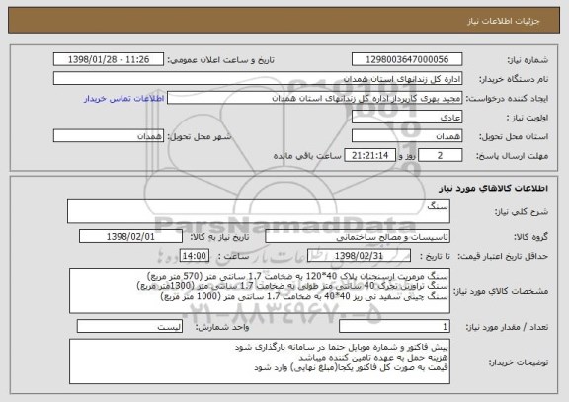Click the price validity date field 1398/02/31
The height and width of the screenshot is (402, 569).
359,256
